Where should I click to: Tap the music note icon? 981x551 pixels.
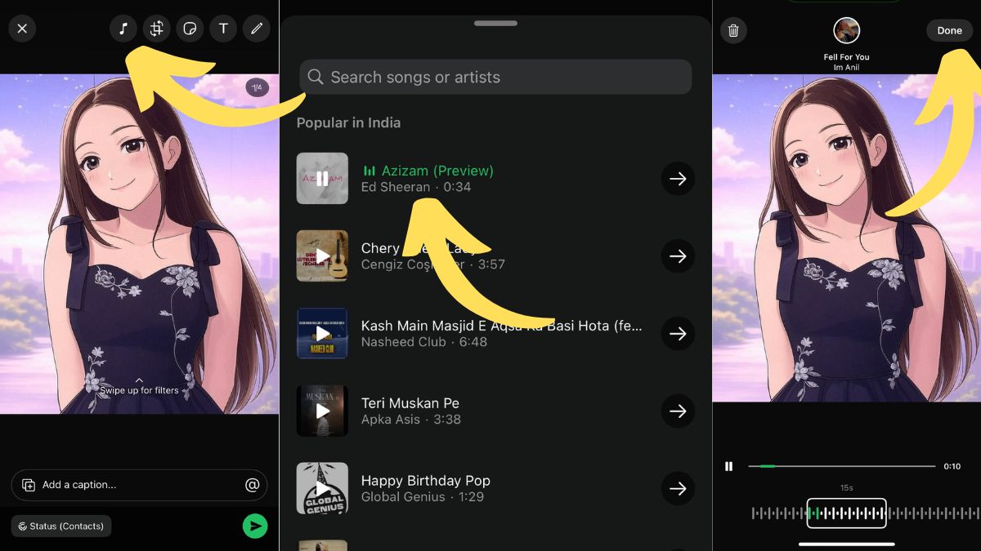pyautogui.click(x=123, y=29)
